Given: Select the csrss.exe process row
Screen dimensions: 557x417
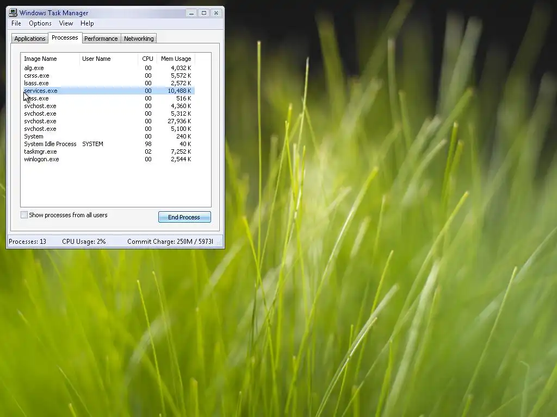Looking at the screenshot, I should pos(109,75).
